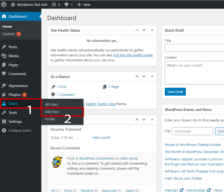Screen dimensions: 224x192
Task: Open A WordPress Commenter link
Action: 95,158
